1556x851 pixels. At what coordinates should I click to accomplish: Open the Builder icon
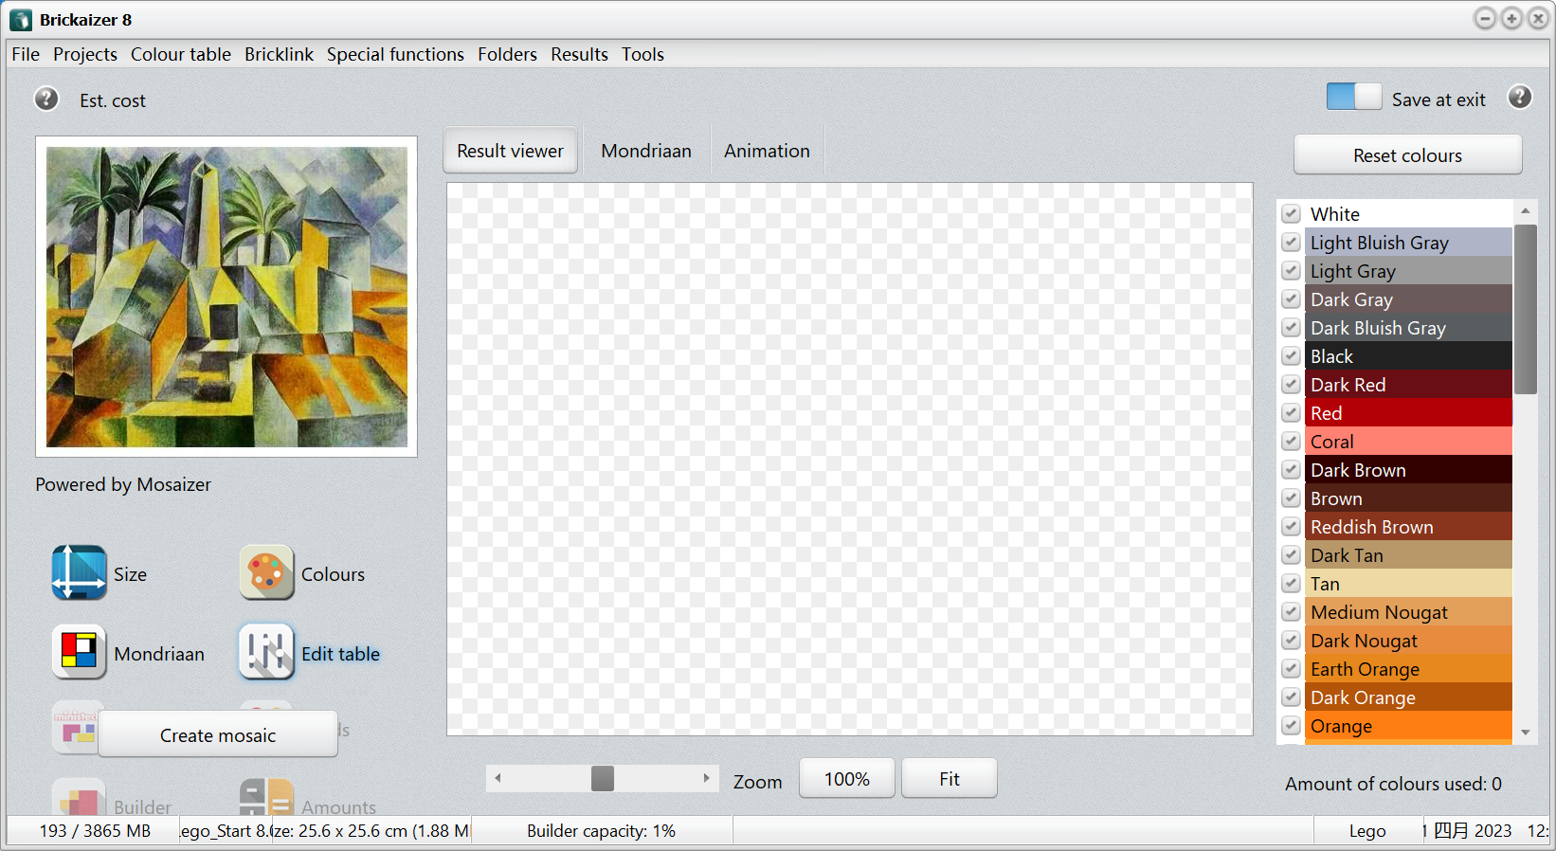pos(79,798)
